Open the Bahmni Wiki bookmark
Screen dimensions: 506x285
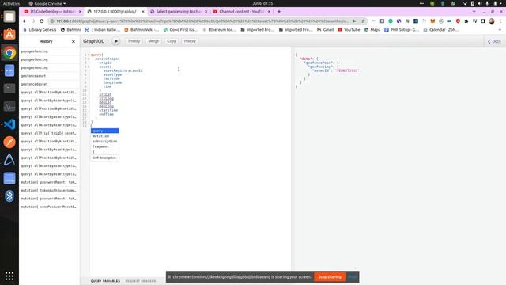click(142, 30)
